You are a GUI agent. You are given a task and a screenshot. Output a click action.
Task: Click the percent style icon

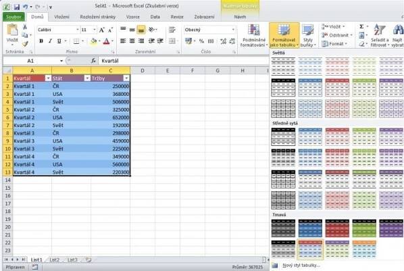click(201, 41)
